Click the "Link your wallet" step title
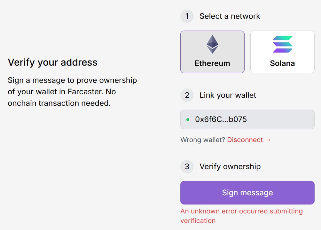 (228, 95)
